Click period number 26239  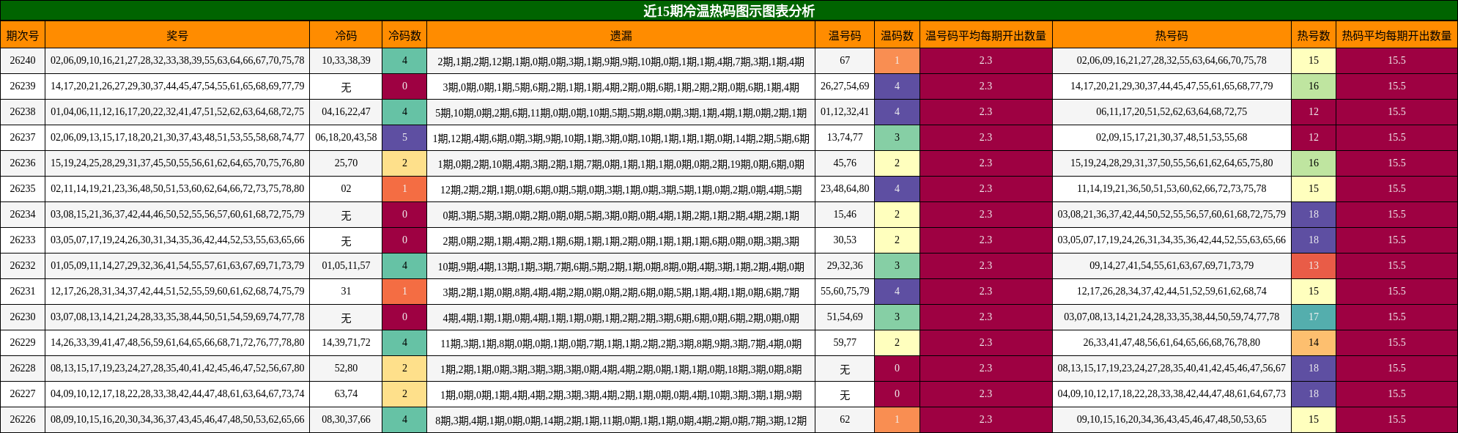coord(23,86)
